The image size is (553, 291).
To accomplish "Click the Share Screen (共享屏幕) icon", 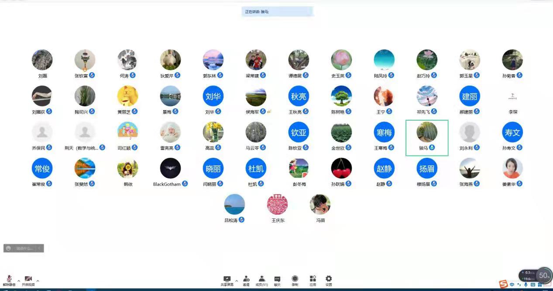I will [227, 279].
